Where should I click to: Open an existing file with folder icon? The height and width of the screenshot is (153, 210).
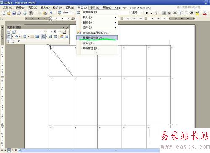(9, 13)
